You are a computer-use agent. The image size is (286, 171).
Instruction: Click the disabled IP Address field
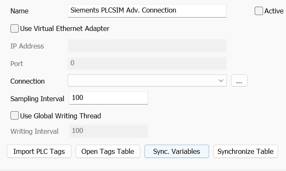[147, 46]
